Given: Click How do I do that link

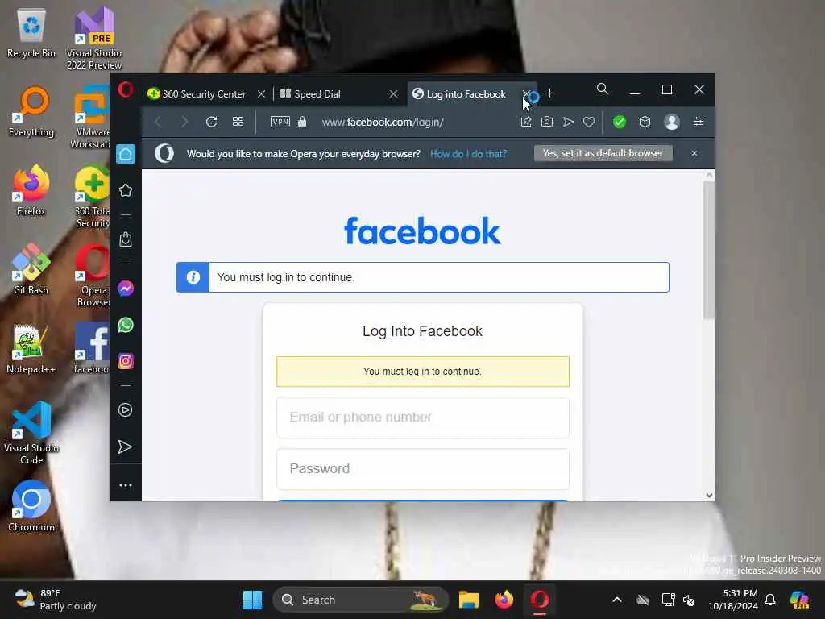Looking at the screenshot, I should click(x=468, y=154).
